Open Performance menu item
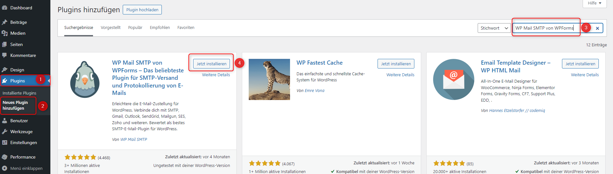This screenshot has width=613, height=174. [25, 157]
